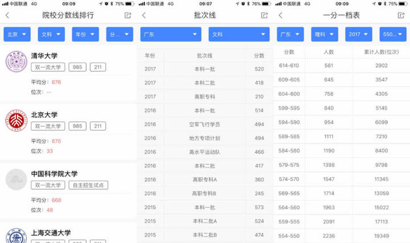410x243 pixels.
Task: Go back from 批次线 screen
Action: (x=144, y=15)
